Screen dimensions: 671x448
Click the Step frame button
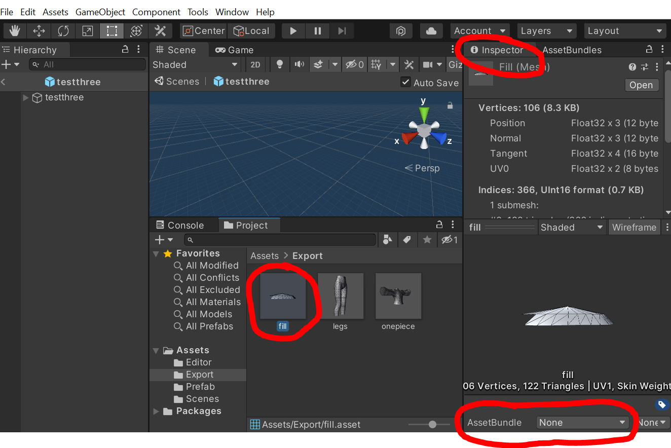tap(342, 31)
